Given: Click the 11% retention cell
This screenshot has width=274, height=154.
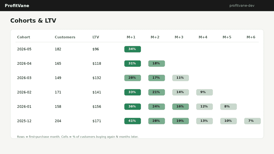Looking at the screenshot, I should 180,78.
